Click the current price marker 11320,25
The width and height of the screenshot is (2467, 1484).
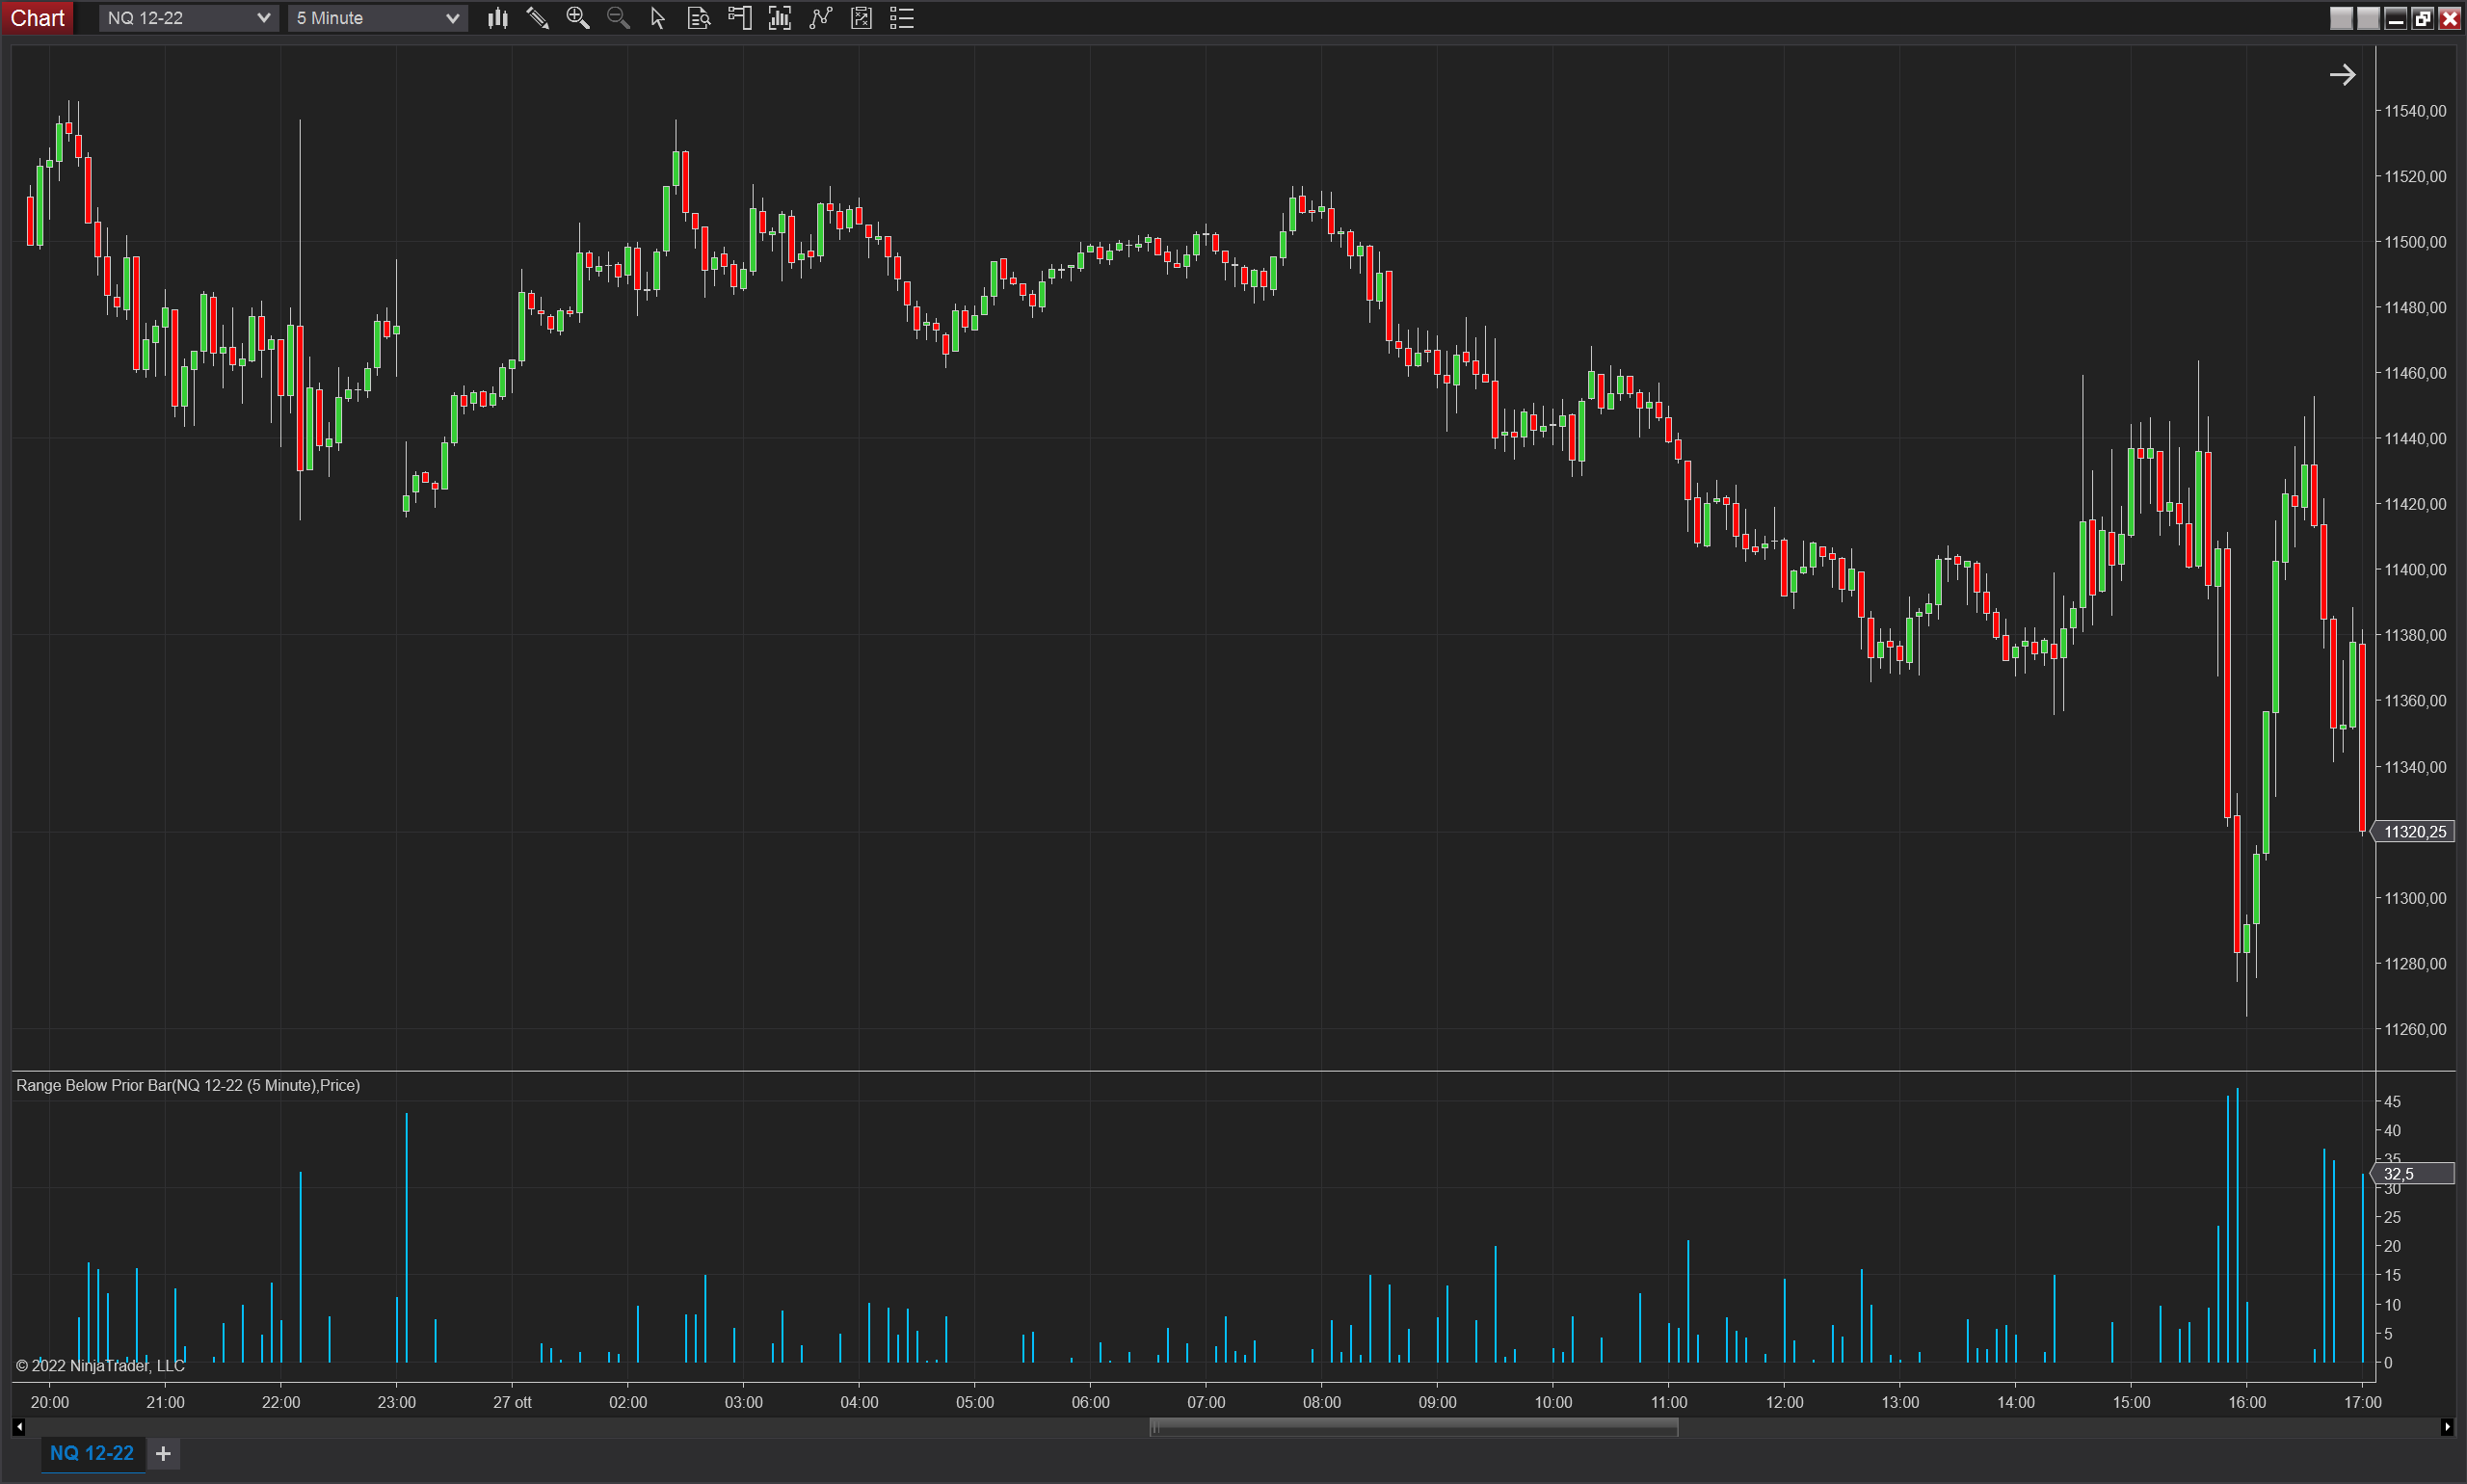tap(2413, 832)
